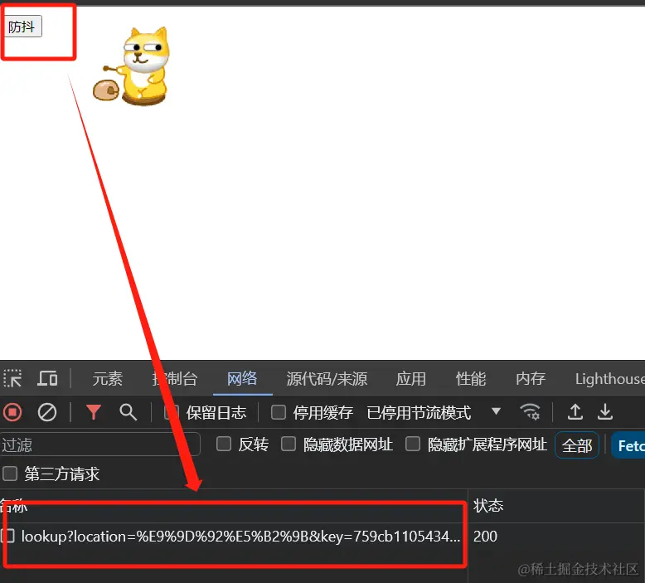Image resolution: width=645 pixels, height=583 pixels.
Task: Check the 隐藏扩展程序网址 checkbox
Action: point(413,444)
